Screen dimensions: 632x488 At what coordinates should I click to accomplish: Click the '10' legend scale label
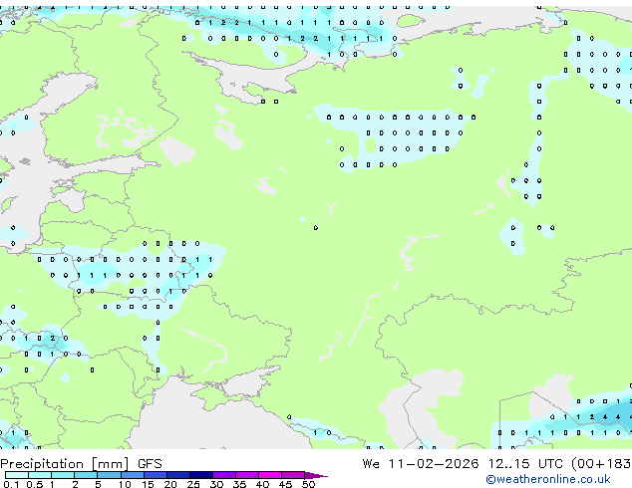pos(125,484)
